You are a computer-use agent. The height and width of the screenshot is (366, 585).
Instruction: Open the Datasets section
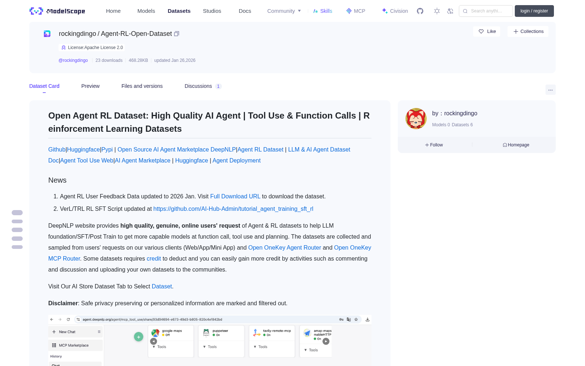click(x=179, y=11)
